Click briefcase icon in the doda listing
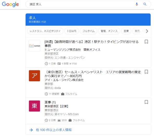 coord(63,94)
